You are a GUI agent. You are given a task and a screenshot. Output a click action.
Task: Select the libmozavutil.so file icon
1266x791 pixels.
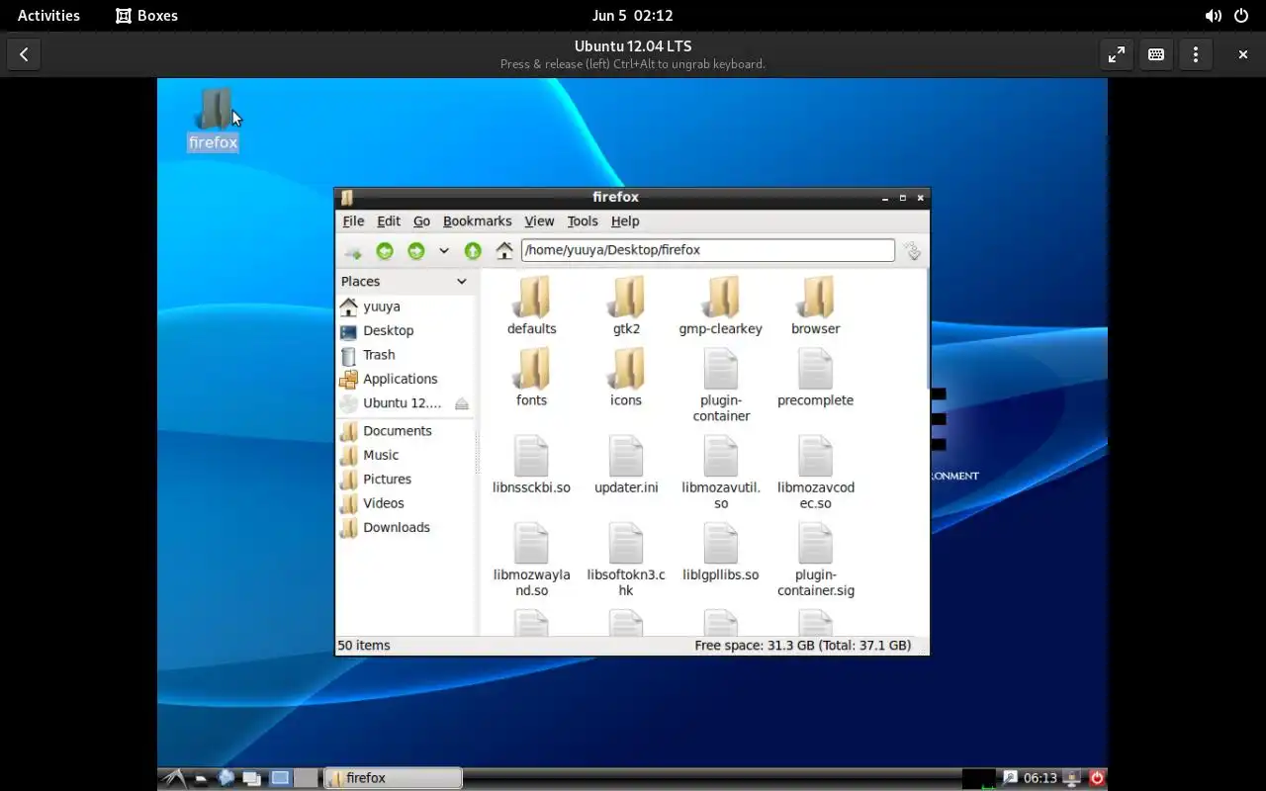tap(721, 456)
